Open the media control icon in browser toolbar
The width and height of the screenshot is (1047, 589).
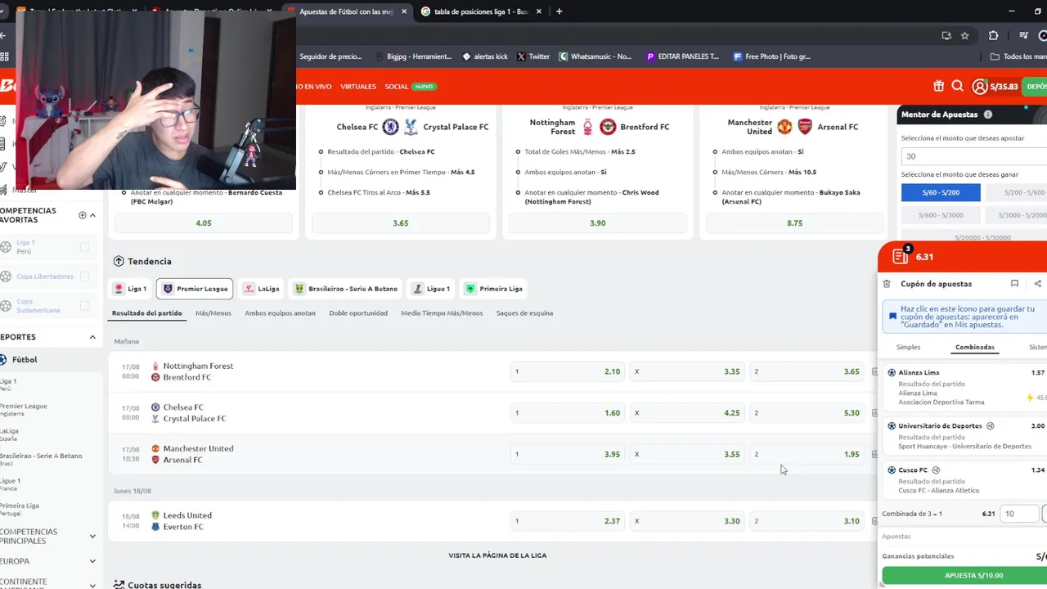pos(1023,35)
